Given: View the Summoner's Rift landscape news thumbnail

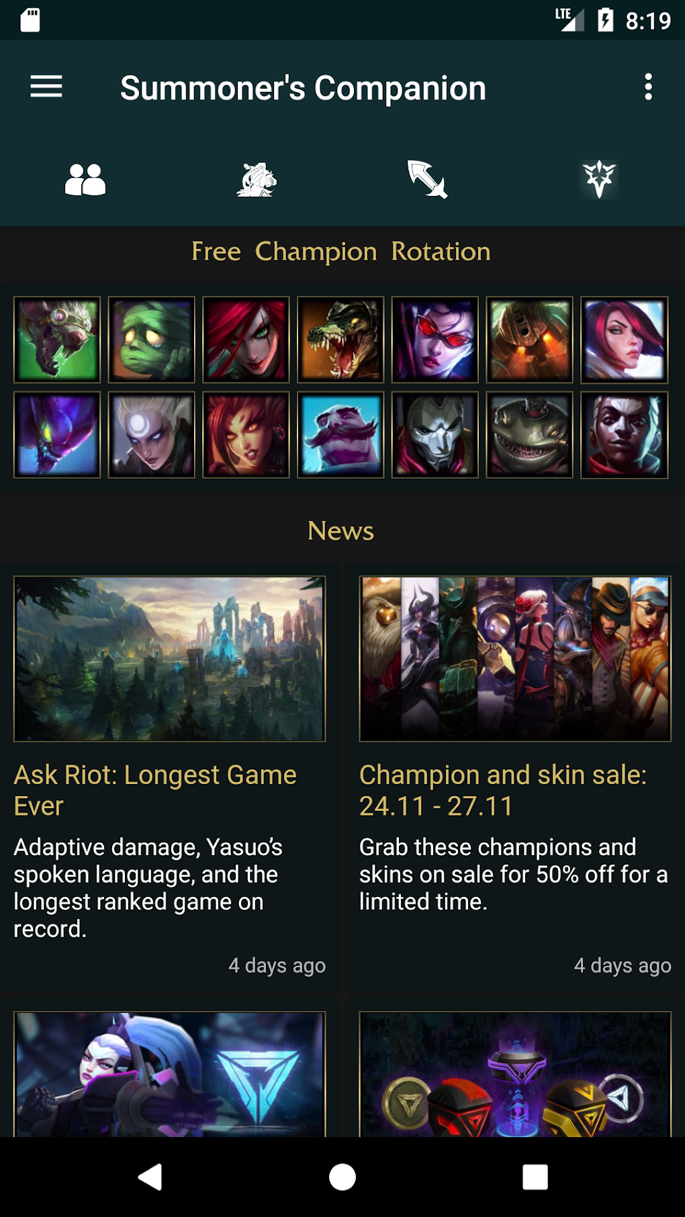Looking at the screenshot, I should [170, 659].
